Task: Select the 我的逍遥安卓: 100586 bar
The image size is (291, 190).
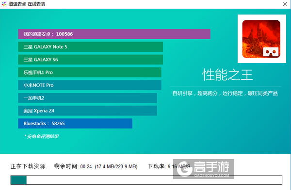Action: [114, 34]
